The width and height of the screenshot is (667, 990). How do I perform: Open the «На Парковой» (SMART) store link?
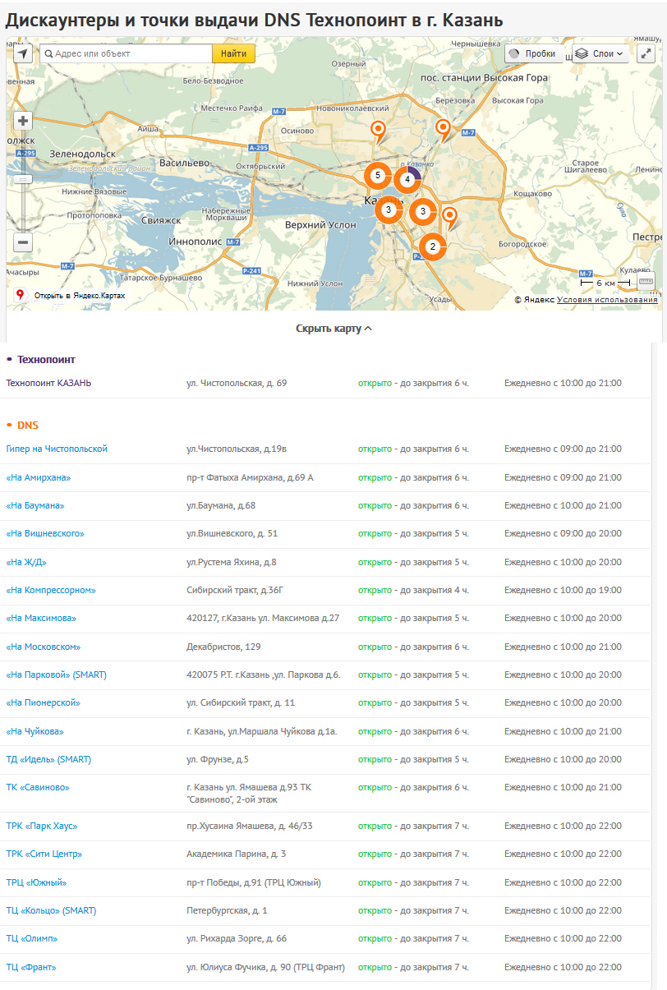pyautogui.click(x=56, y=675)
